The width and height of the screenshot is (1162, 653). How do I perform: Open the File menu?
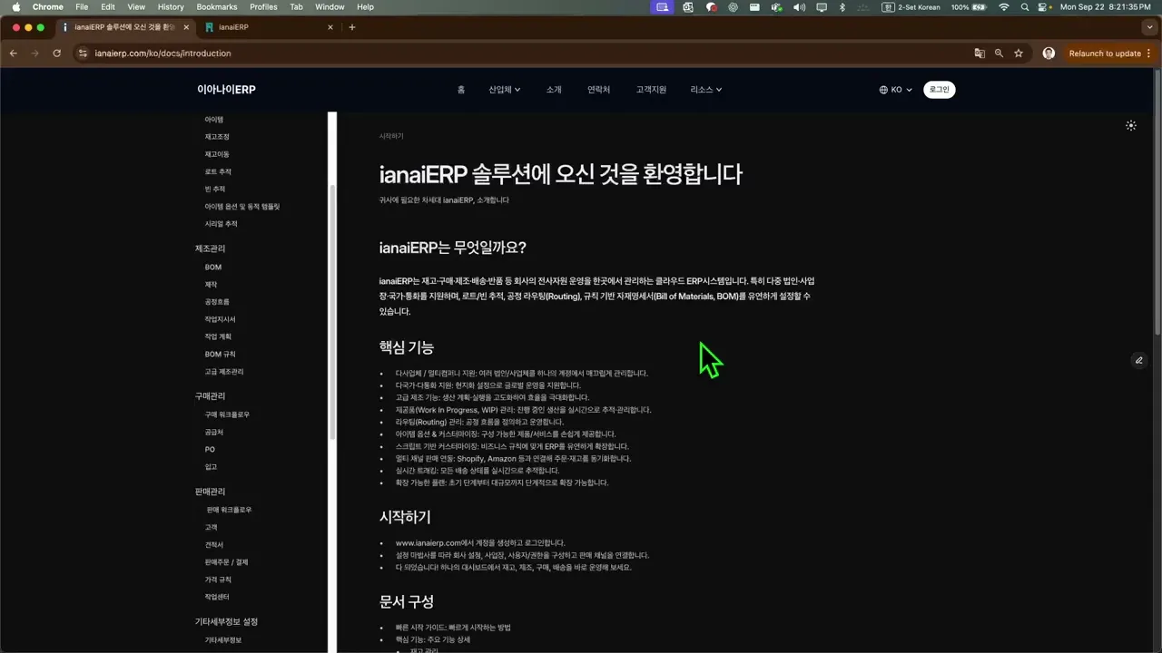coord(82,6)
